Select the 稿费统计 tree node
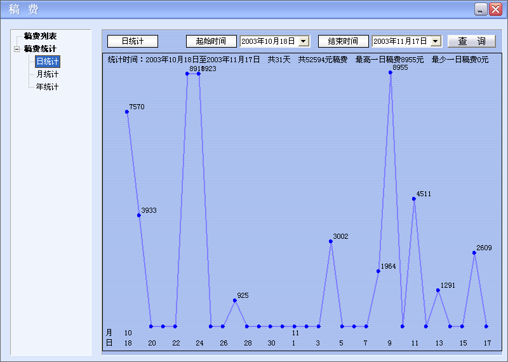Viewport: 508px width, 362px height. point(40,49)
